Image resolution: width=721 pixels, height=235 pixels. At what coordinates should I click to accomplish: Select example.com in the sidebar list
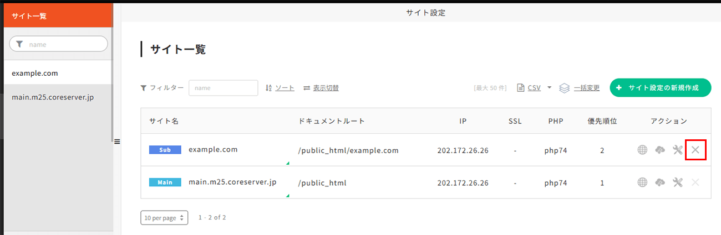click(57, 72)
